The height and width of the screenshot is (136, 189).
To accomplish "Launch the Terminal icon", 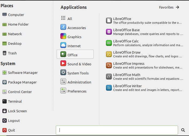I will pyautogui.click(x=5, y=101).
